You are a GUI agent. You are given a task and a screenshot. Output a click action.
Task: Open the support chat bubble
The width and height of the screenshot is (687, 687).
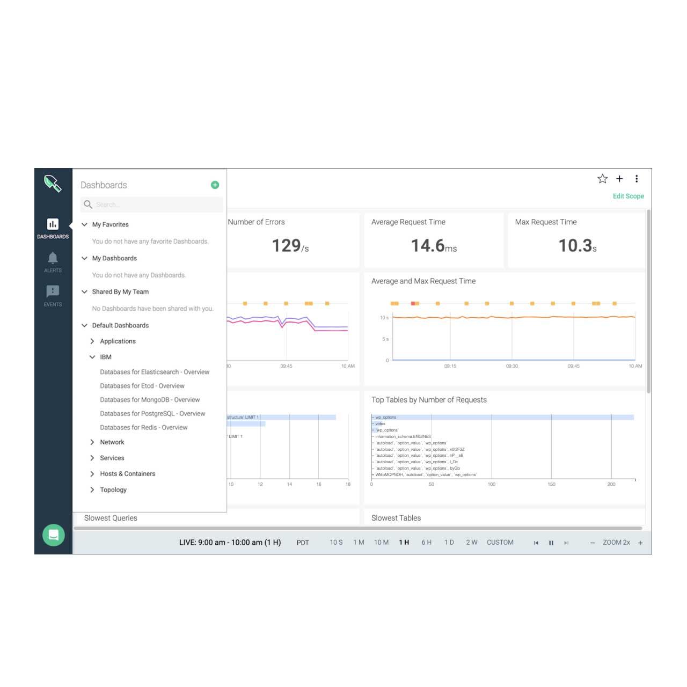53,535
